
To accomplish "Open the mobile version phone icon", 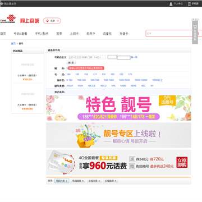I will [189, 4].
